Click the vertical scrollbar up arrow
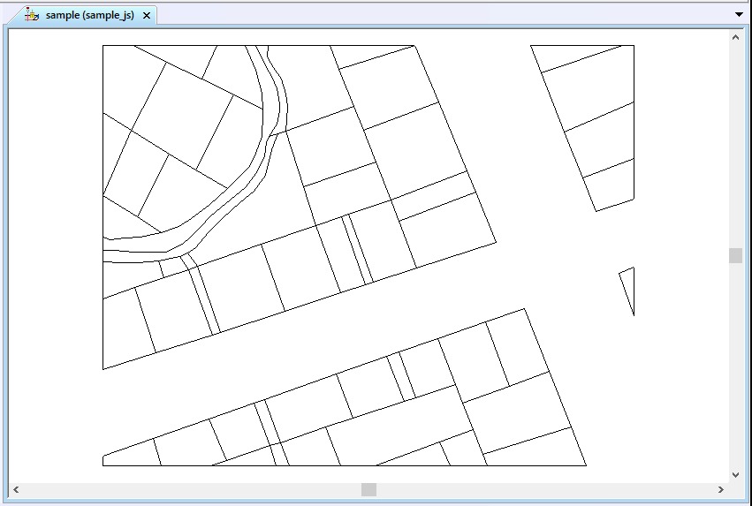752x506 pixels. [x=735, y=37]
